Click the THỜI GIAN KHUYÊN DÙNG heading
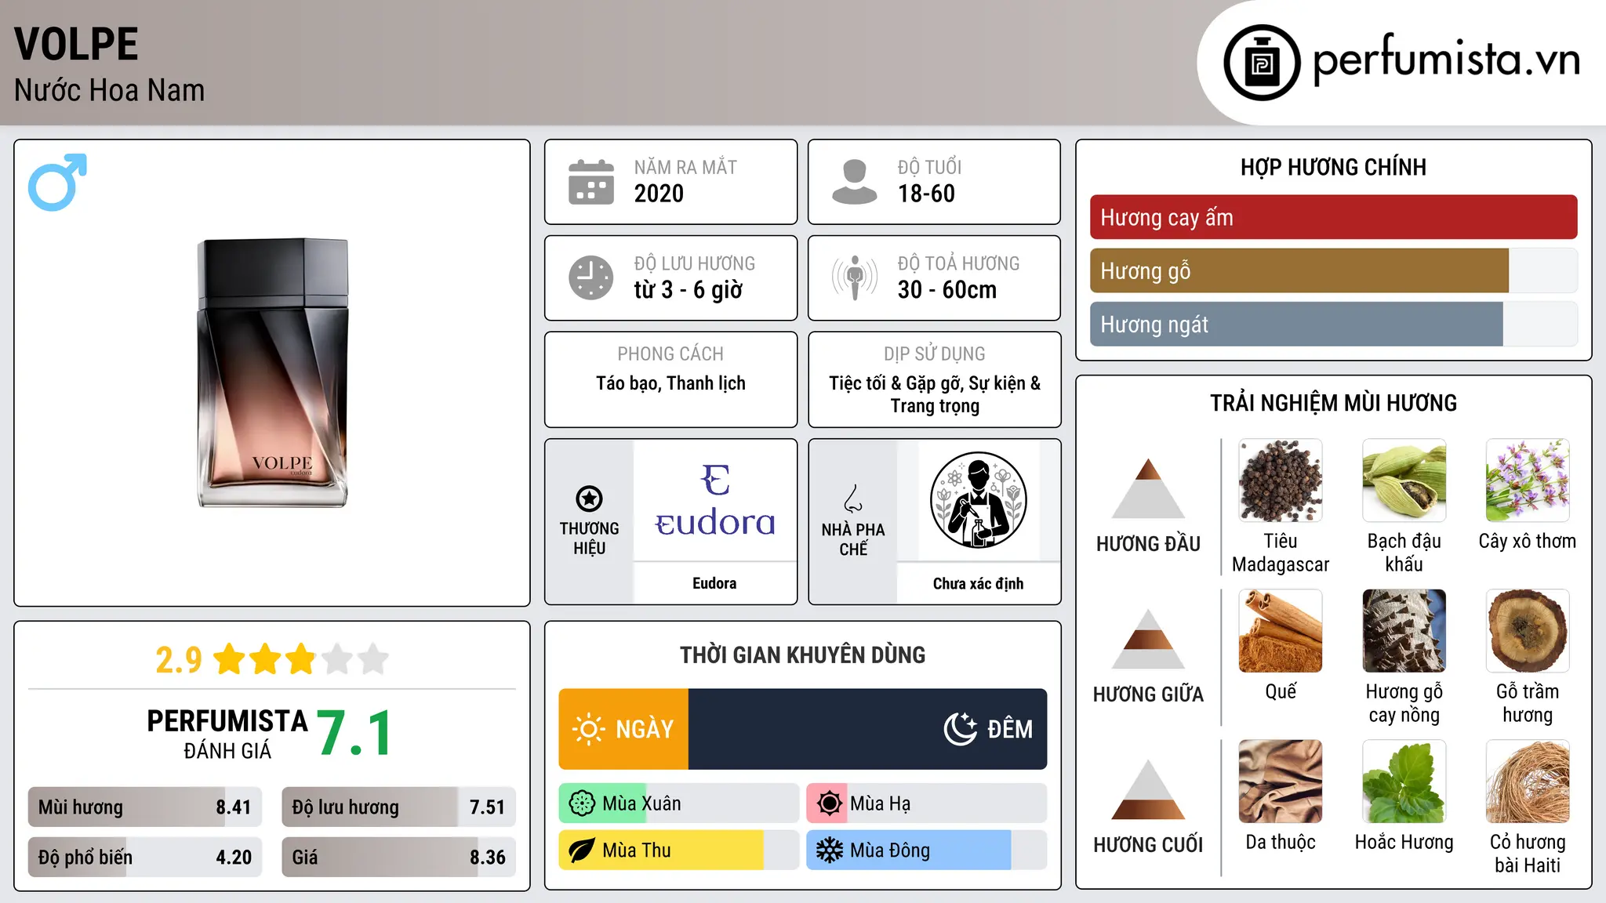This screenshot has width=1606, height=903. (802, 655)
